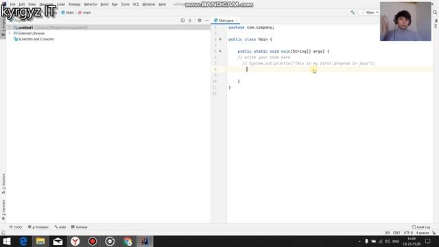Click the locate/select opened file icon

coord(182,21)
